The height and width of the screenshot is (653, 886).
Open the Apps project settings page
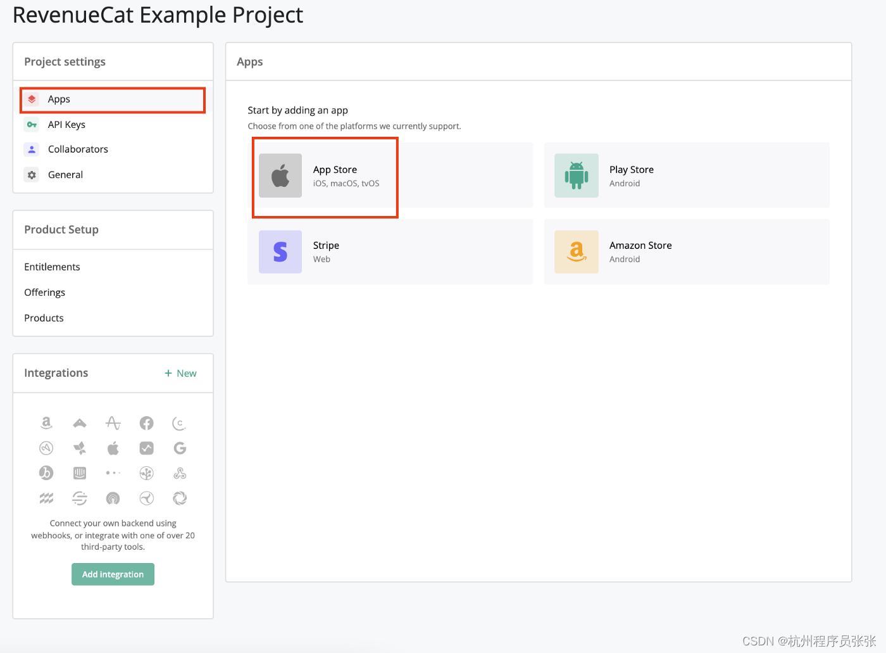point(113,99)
